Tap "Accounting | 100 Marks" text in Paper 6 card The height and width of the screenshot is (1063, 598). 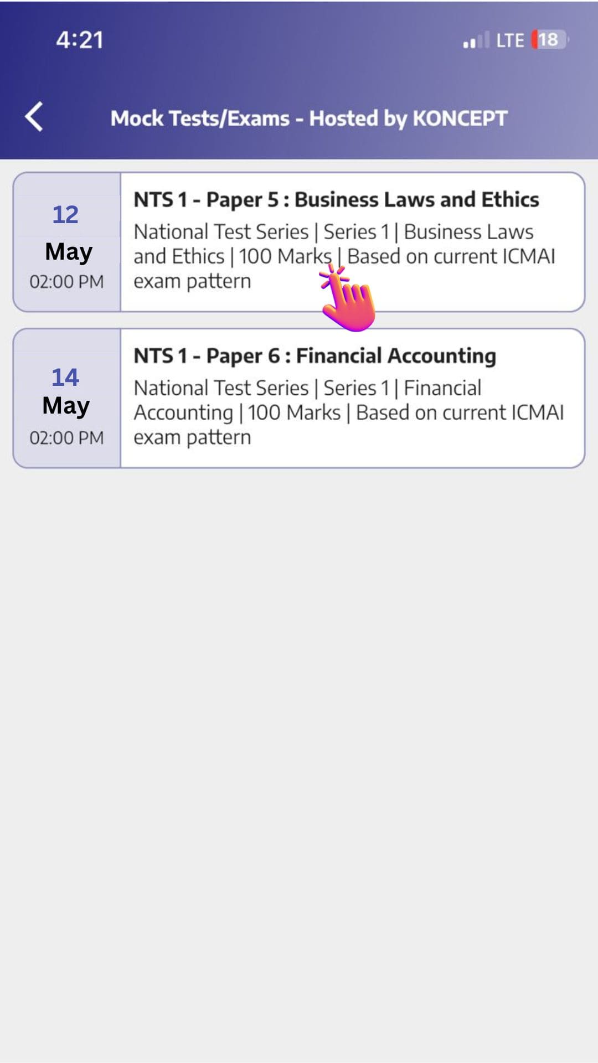tap(237, 413)
